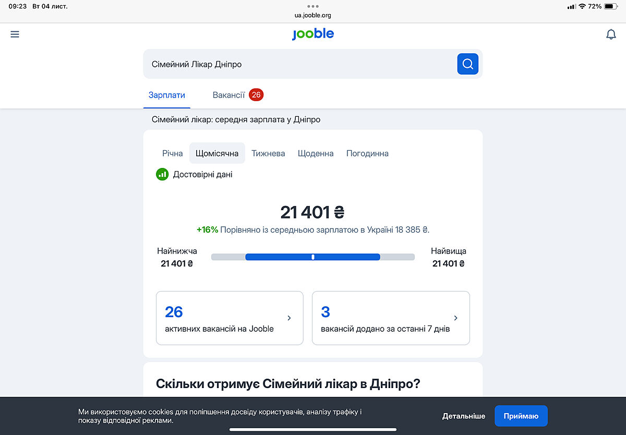This screenshot has height=435, width=626.
Task: Open the Детальніше cookie details link
Action: click(463, 416)
